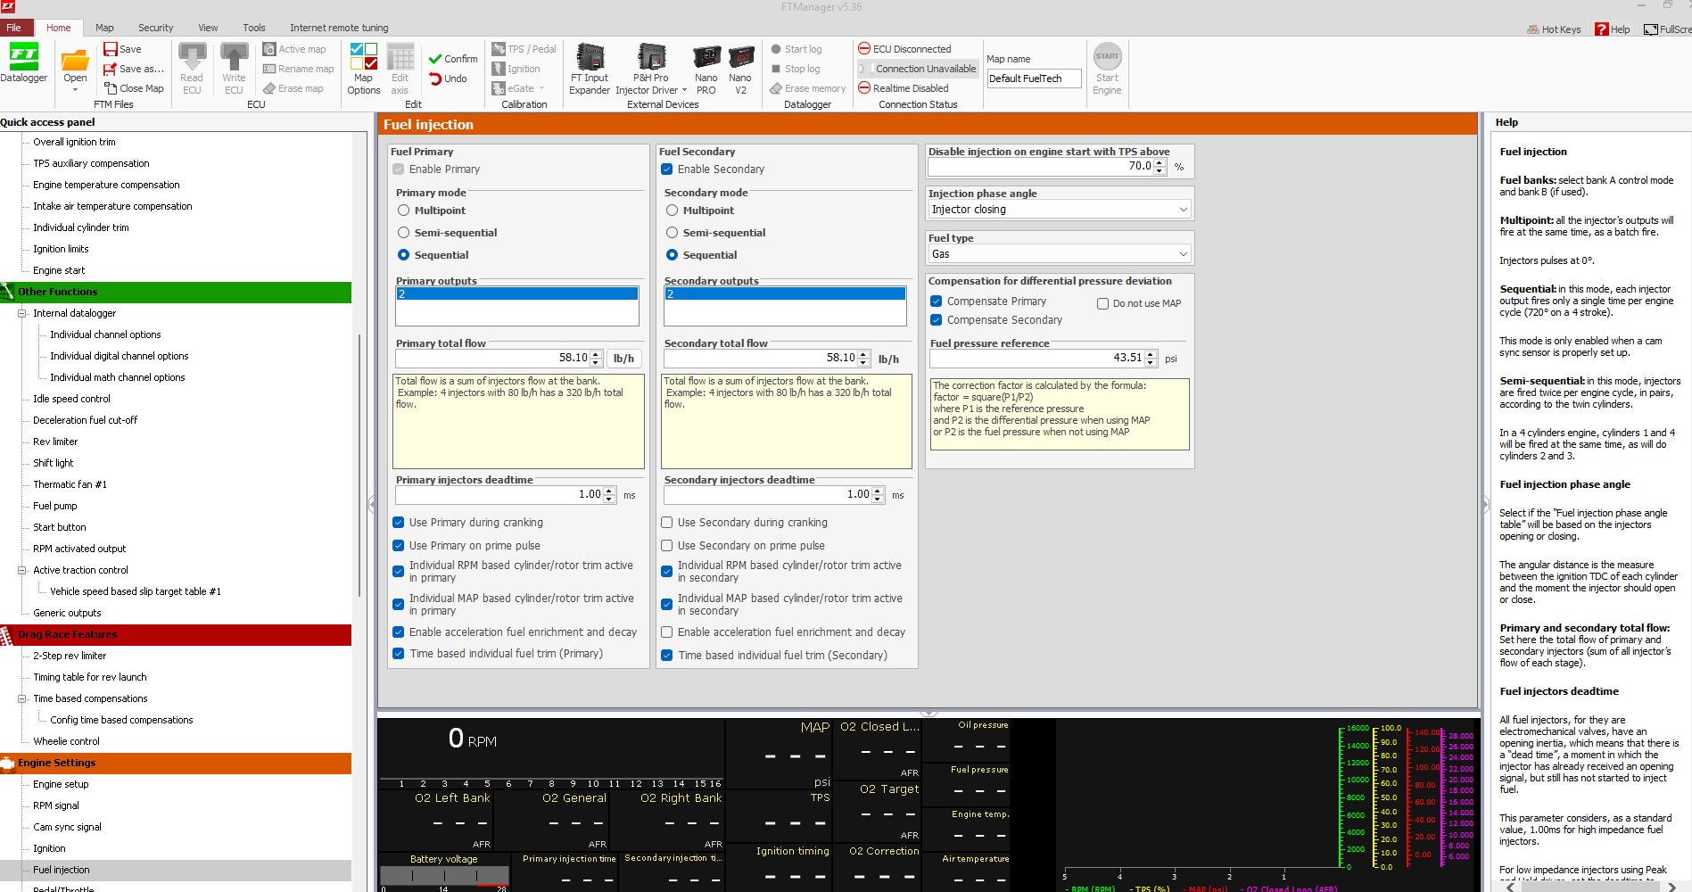
Task: Click Close Map in FTM Files
Action: (134, 88)
